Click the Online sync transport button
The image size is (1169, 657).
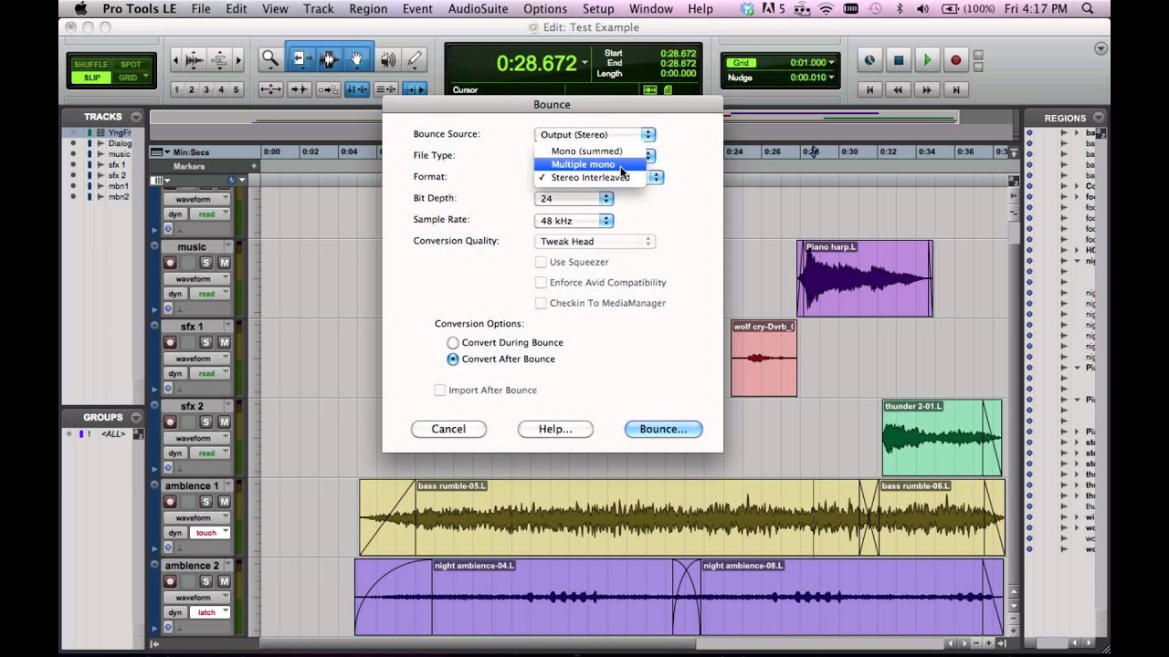pos(869,60)
